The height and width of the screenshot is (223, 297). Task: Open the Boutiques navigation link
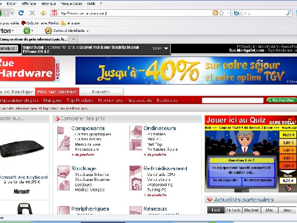click(x=167, y=100)
